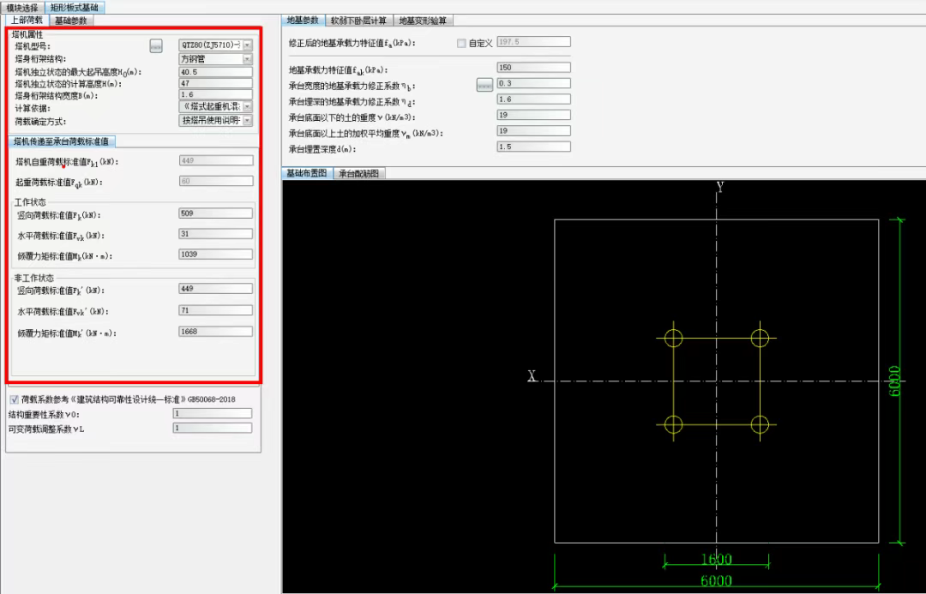
Task: Click the 非工作状态 group label
Action: tap(34, 278)
